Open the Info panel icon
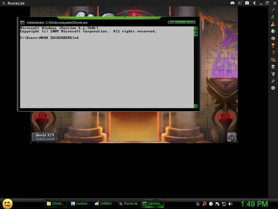Image resolution: width=278 pixels, height=209 pixels. [x=273, y=88]
